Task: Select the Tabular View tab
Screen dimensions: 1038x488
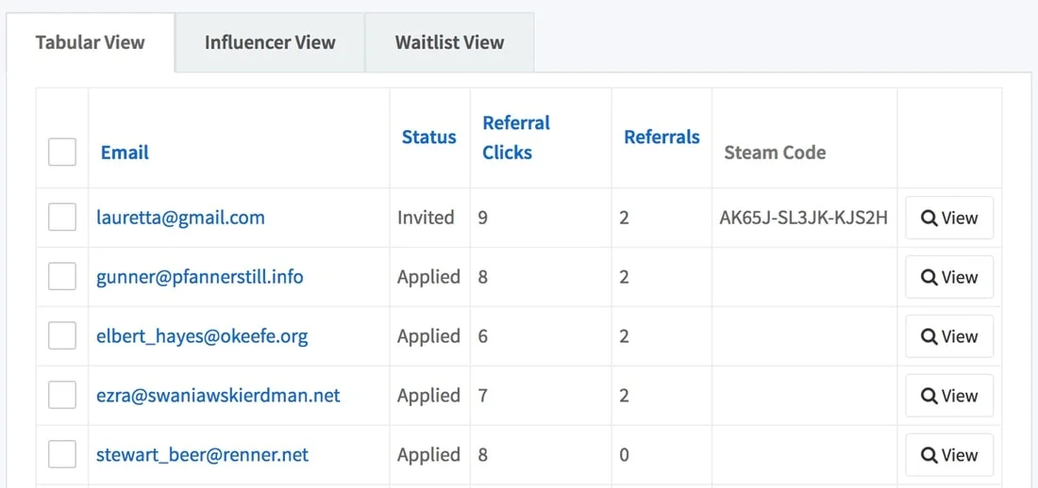Action: [91, 42]
